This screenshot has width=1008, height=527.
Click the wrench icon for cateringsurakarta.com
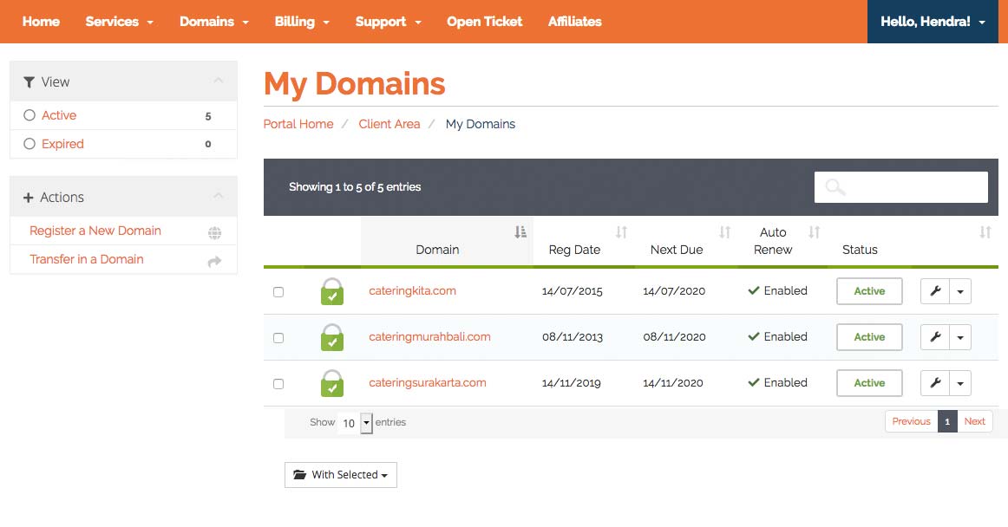click(935, 383)
